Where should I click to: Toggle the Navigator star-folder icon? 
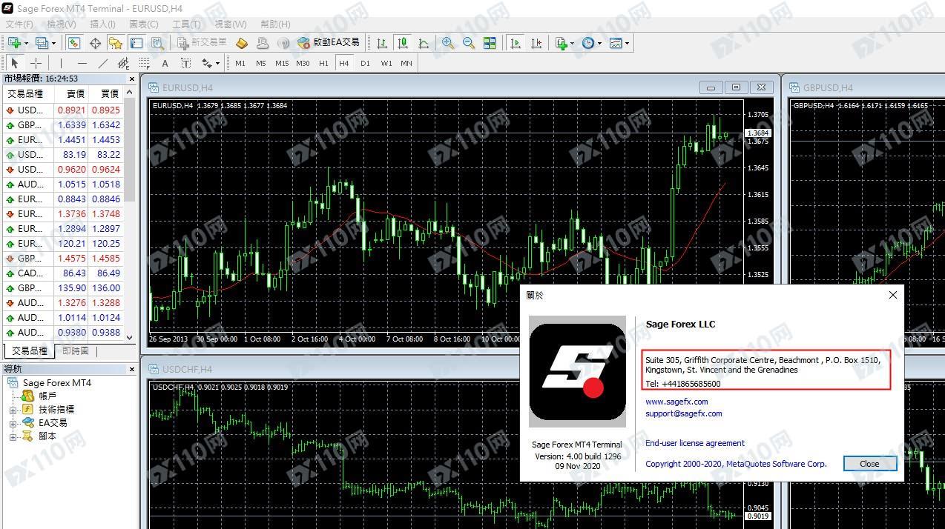click(115, 43)
